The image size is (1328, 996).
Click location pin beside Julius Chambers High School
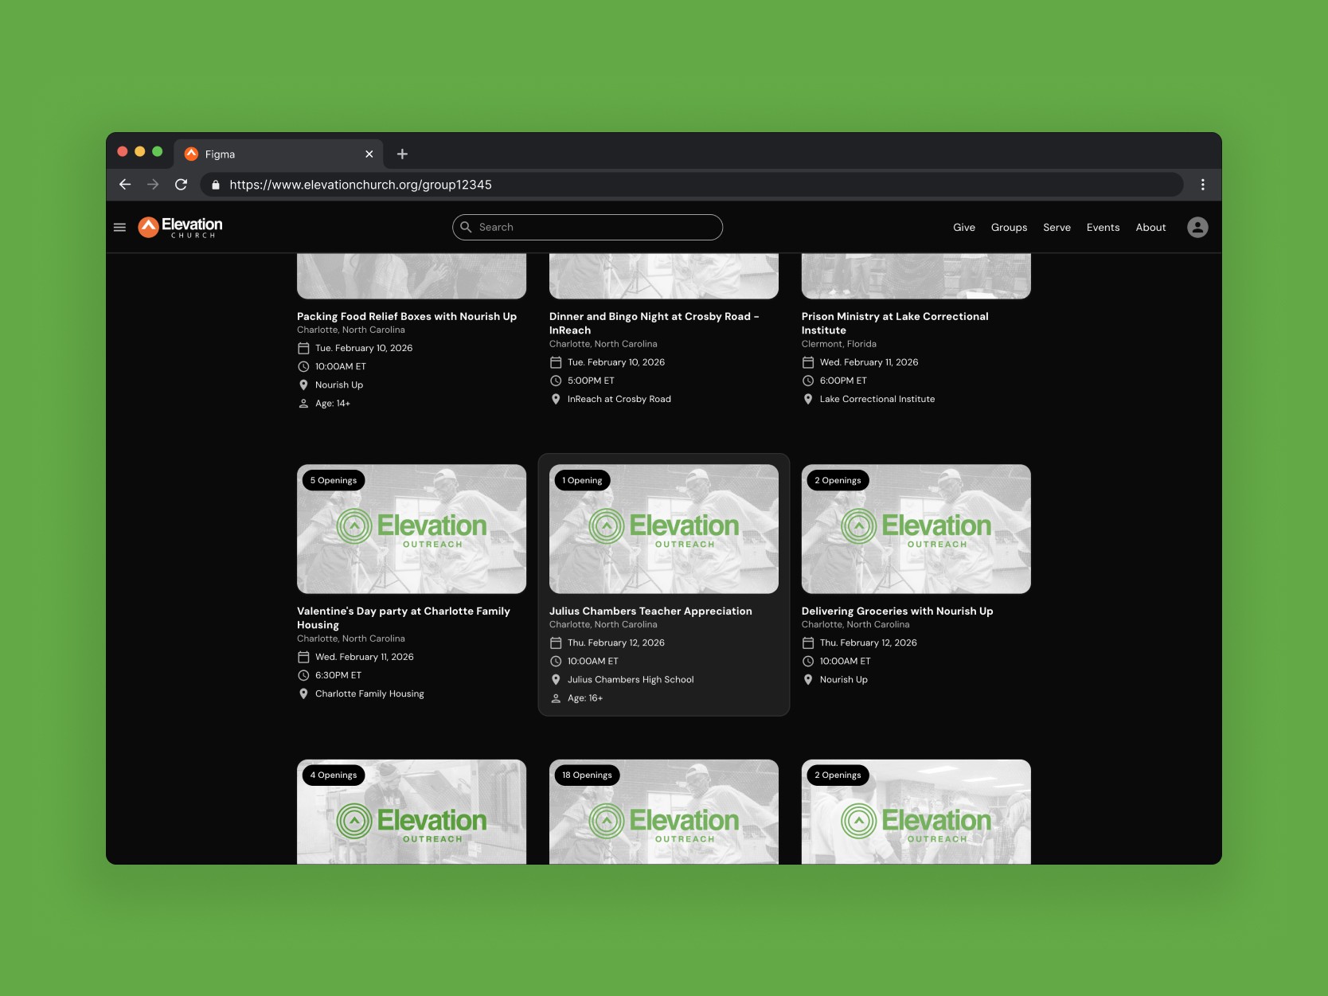point(556,679)
